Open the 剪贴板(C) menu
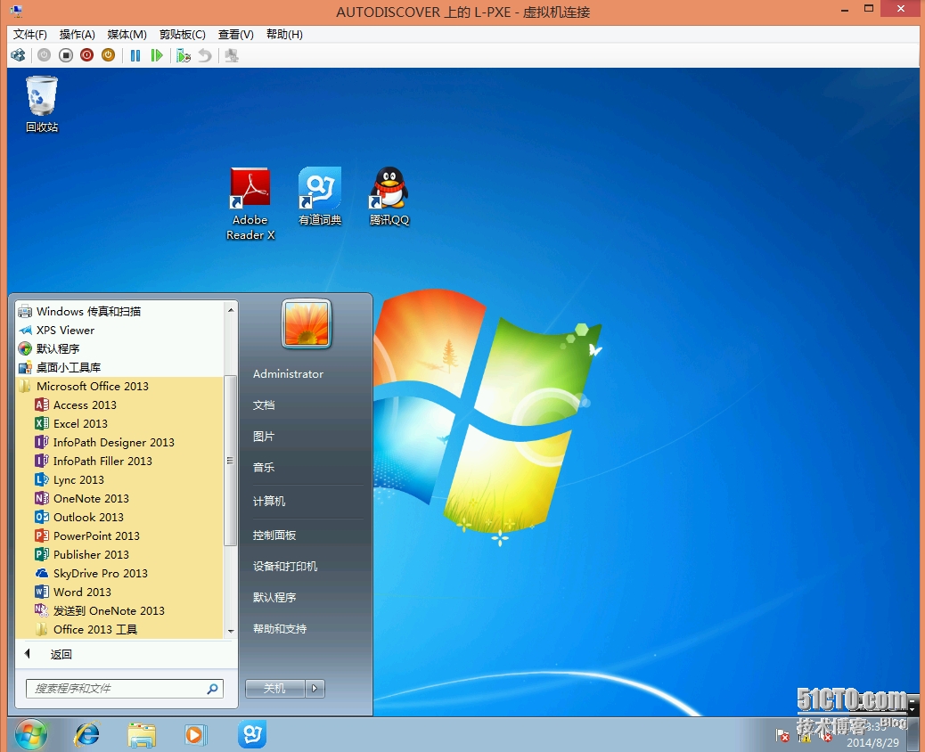The width and height of the screenshot is (925, 752). (x=183, y=34)
